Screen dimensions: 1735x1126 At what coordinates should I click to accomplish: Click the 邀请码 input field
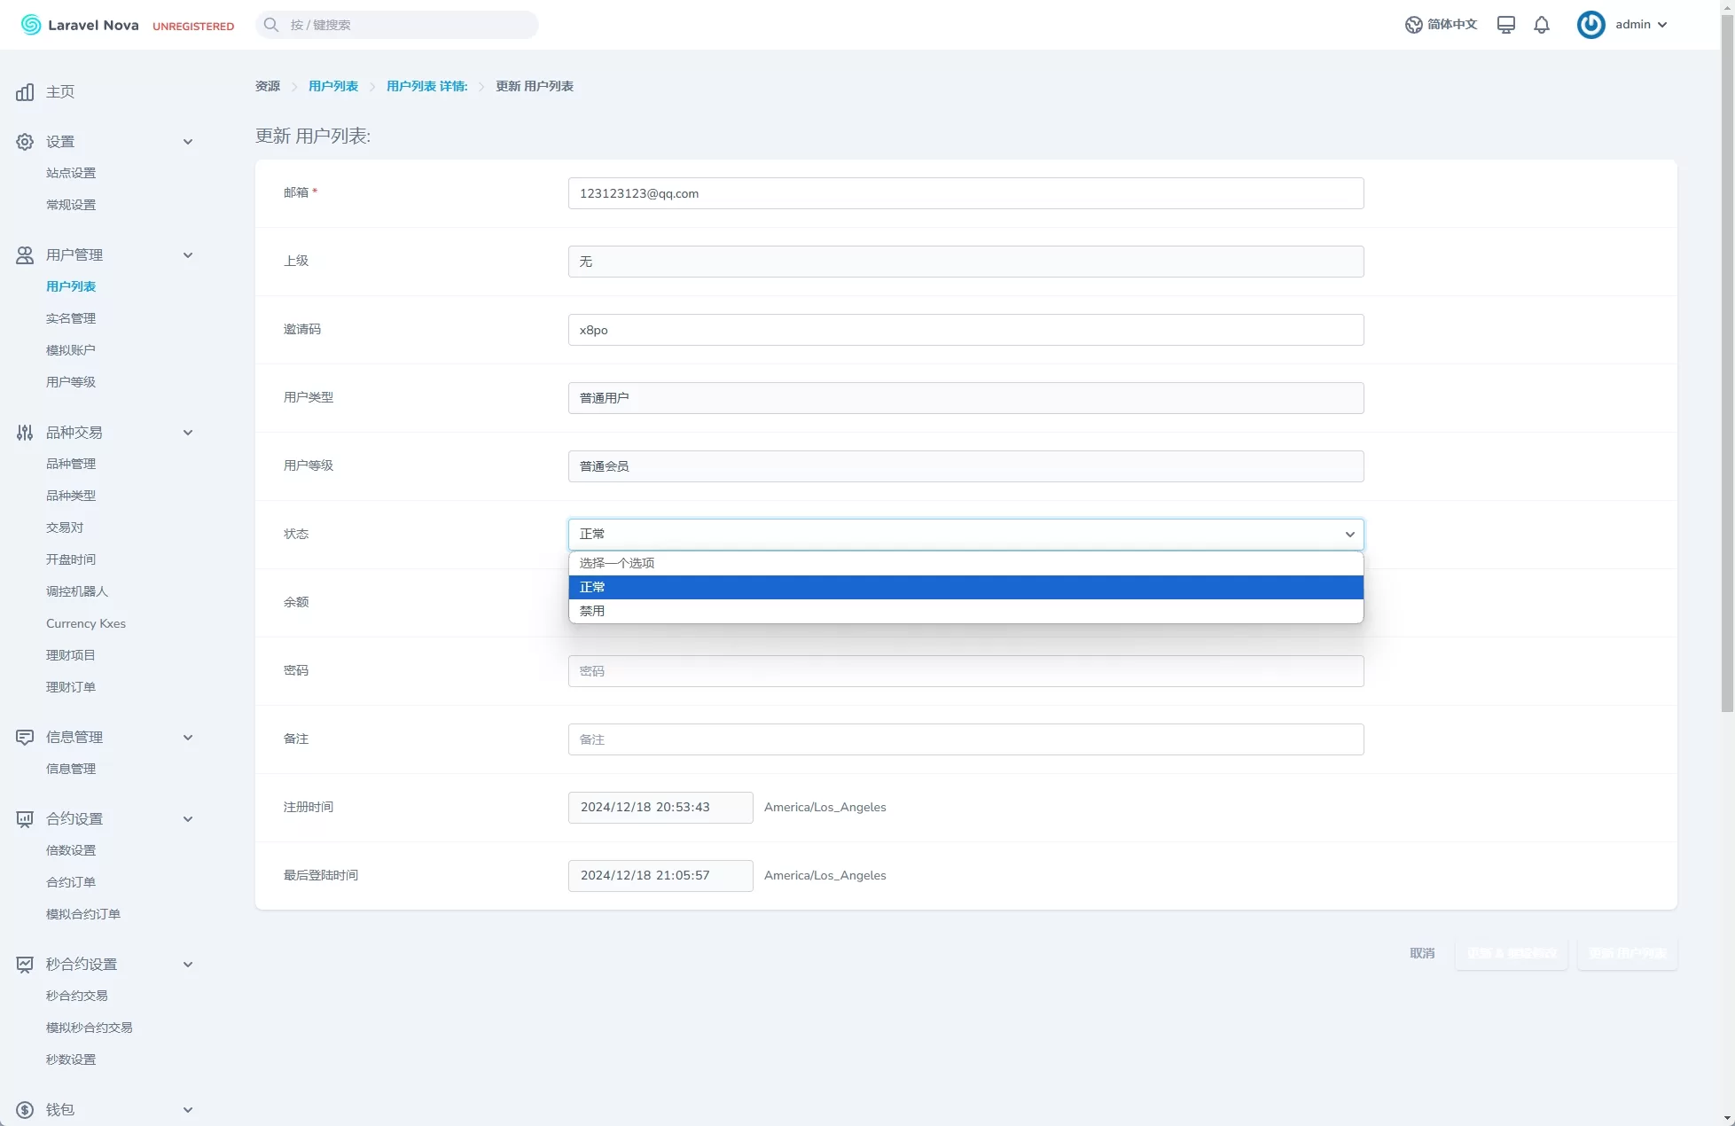[965, 330]
